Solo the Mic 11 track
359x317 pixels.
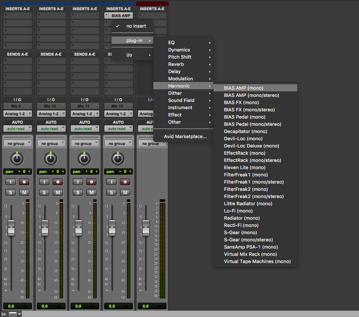click(78, 192)
